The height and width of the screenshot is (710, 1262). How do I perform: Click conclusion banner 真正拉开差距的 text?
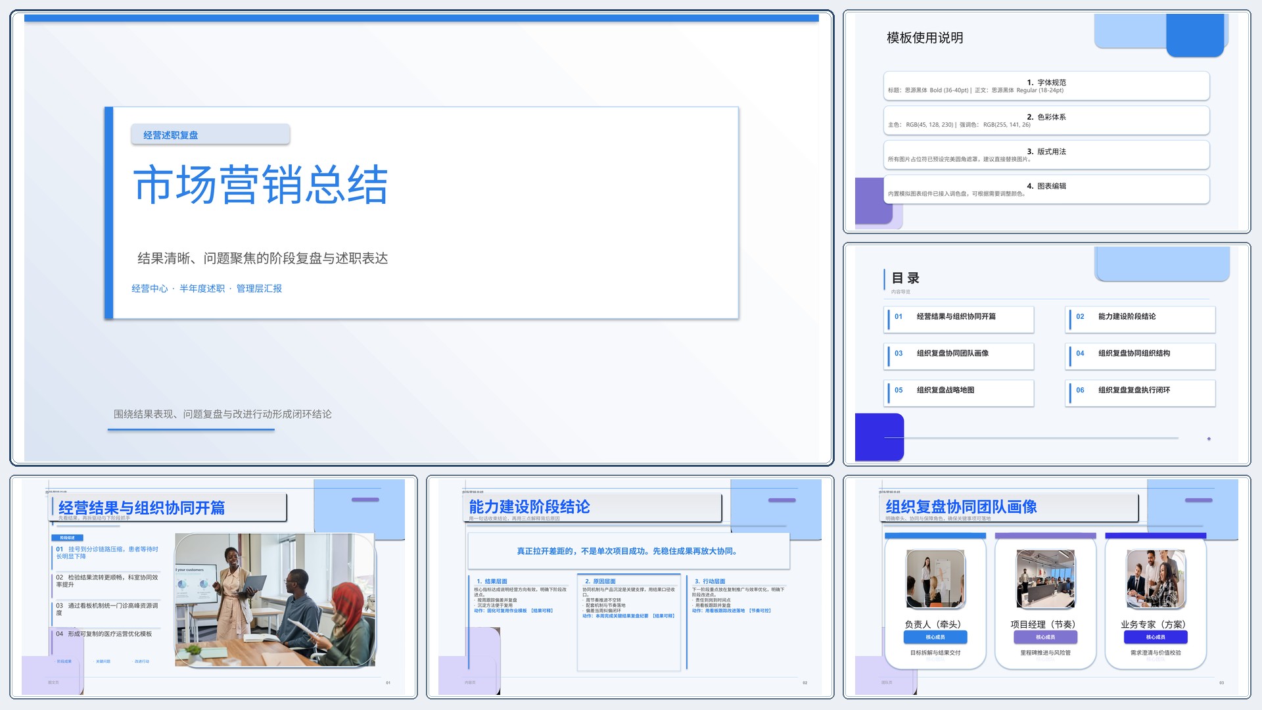click(628, 551)
